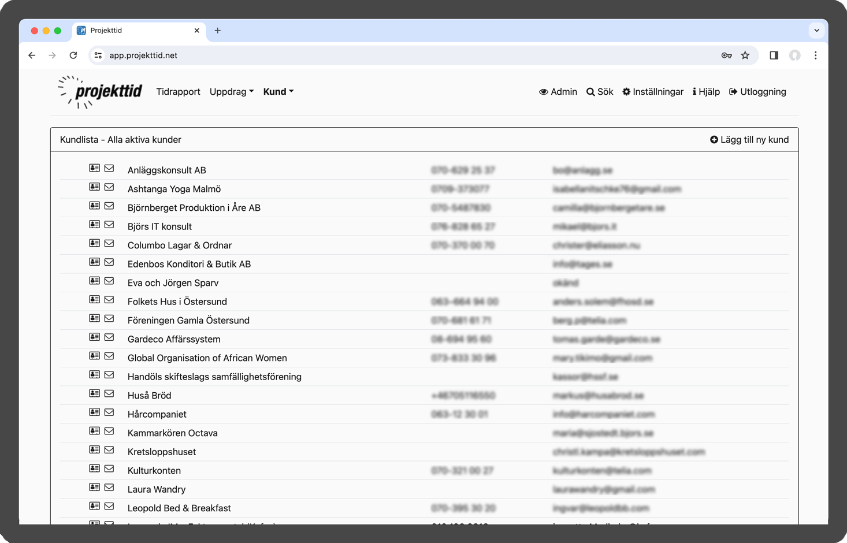Open customer Global Organisation of African Women
Viewport: 847px width, 543px height.
207,358
